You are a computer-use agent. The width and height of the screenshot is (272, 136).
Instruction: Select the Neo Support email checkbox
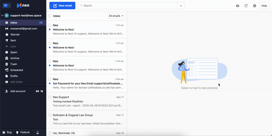[50, 97]
